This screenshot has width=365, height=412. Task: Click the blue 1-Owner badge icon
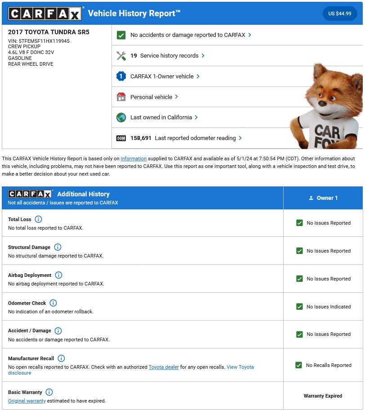tap(121, 76)
